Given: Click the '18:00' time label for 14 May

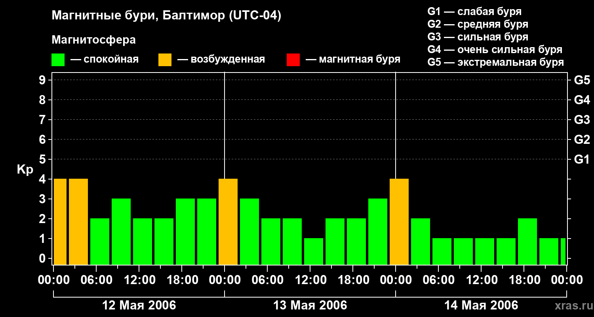Looking at the screenshot, I should click(x=524, y=280).
